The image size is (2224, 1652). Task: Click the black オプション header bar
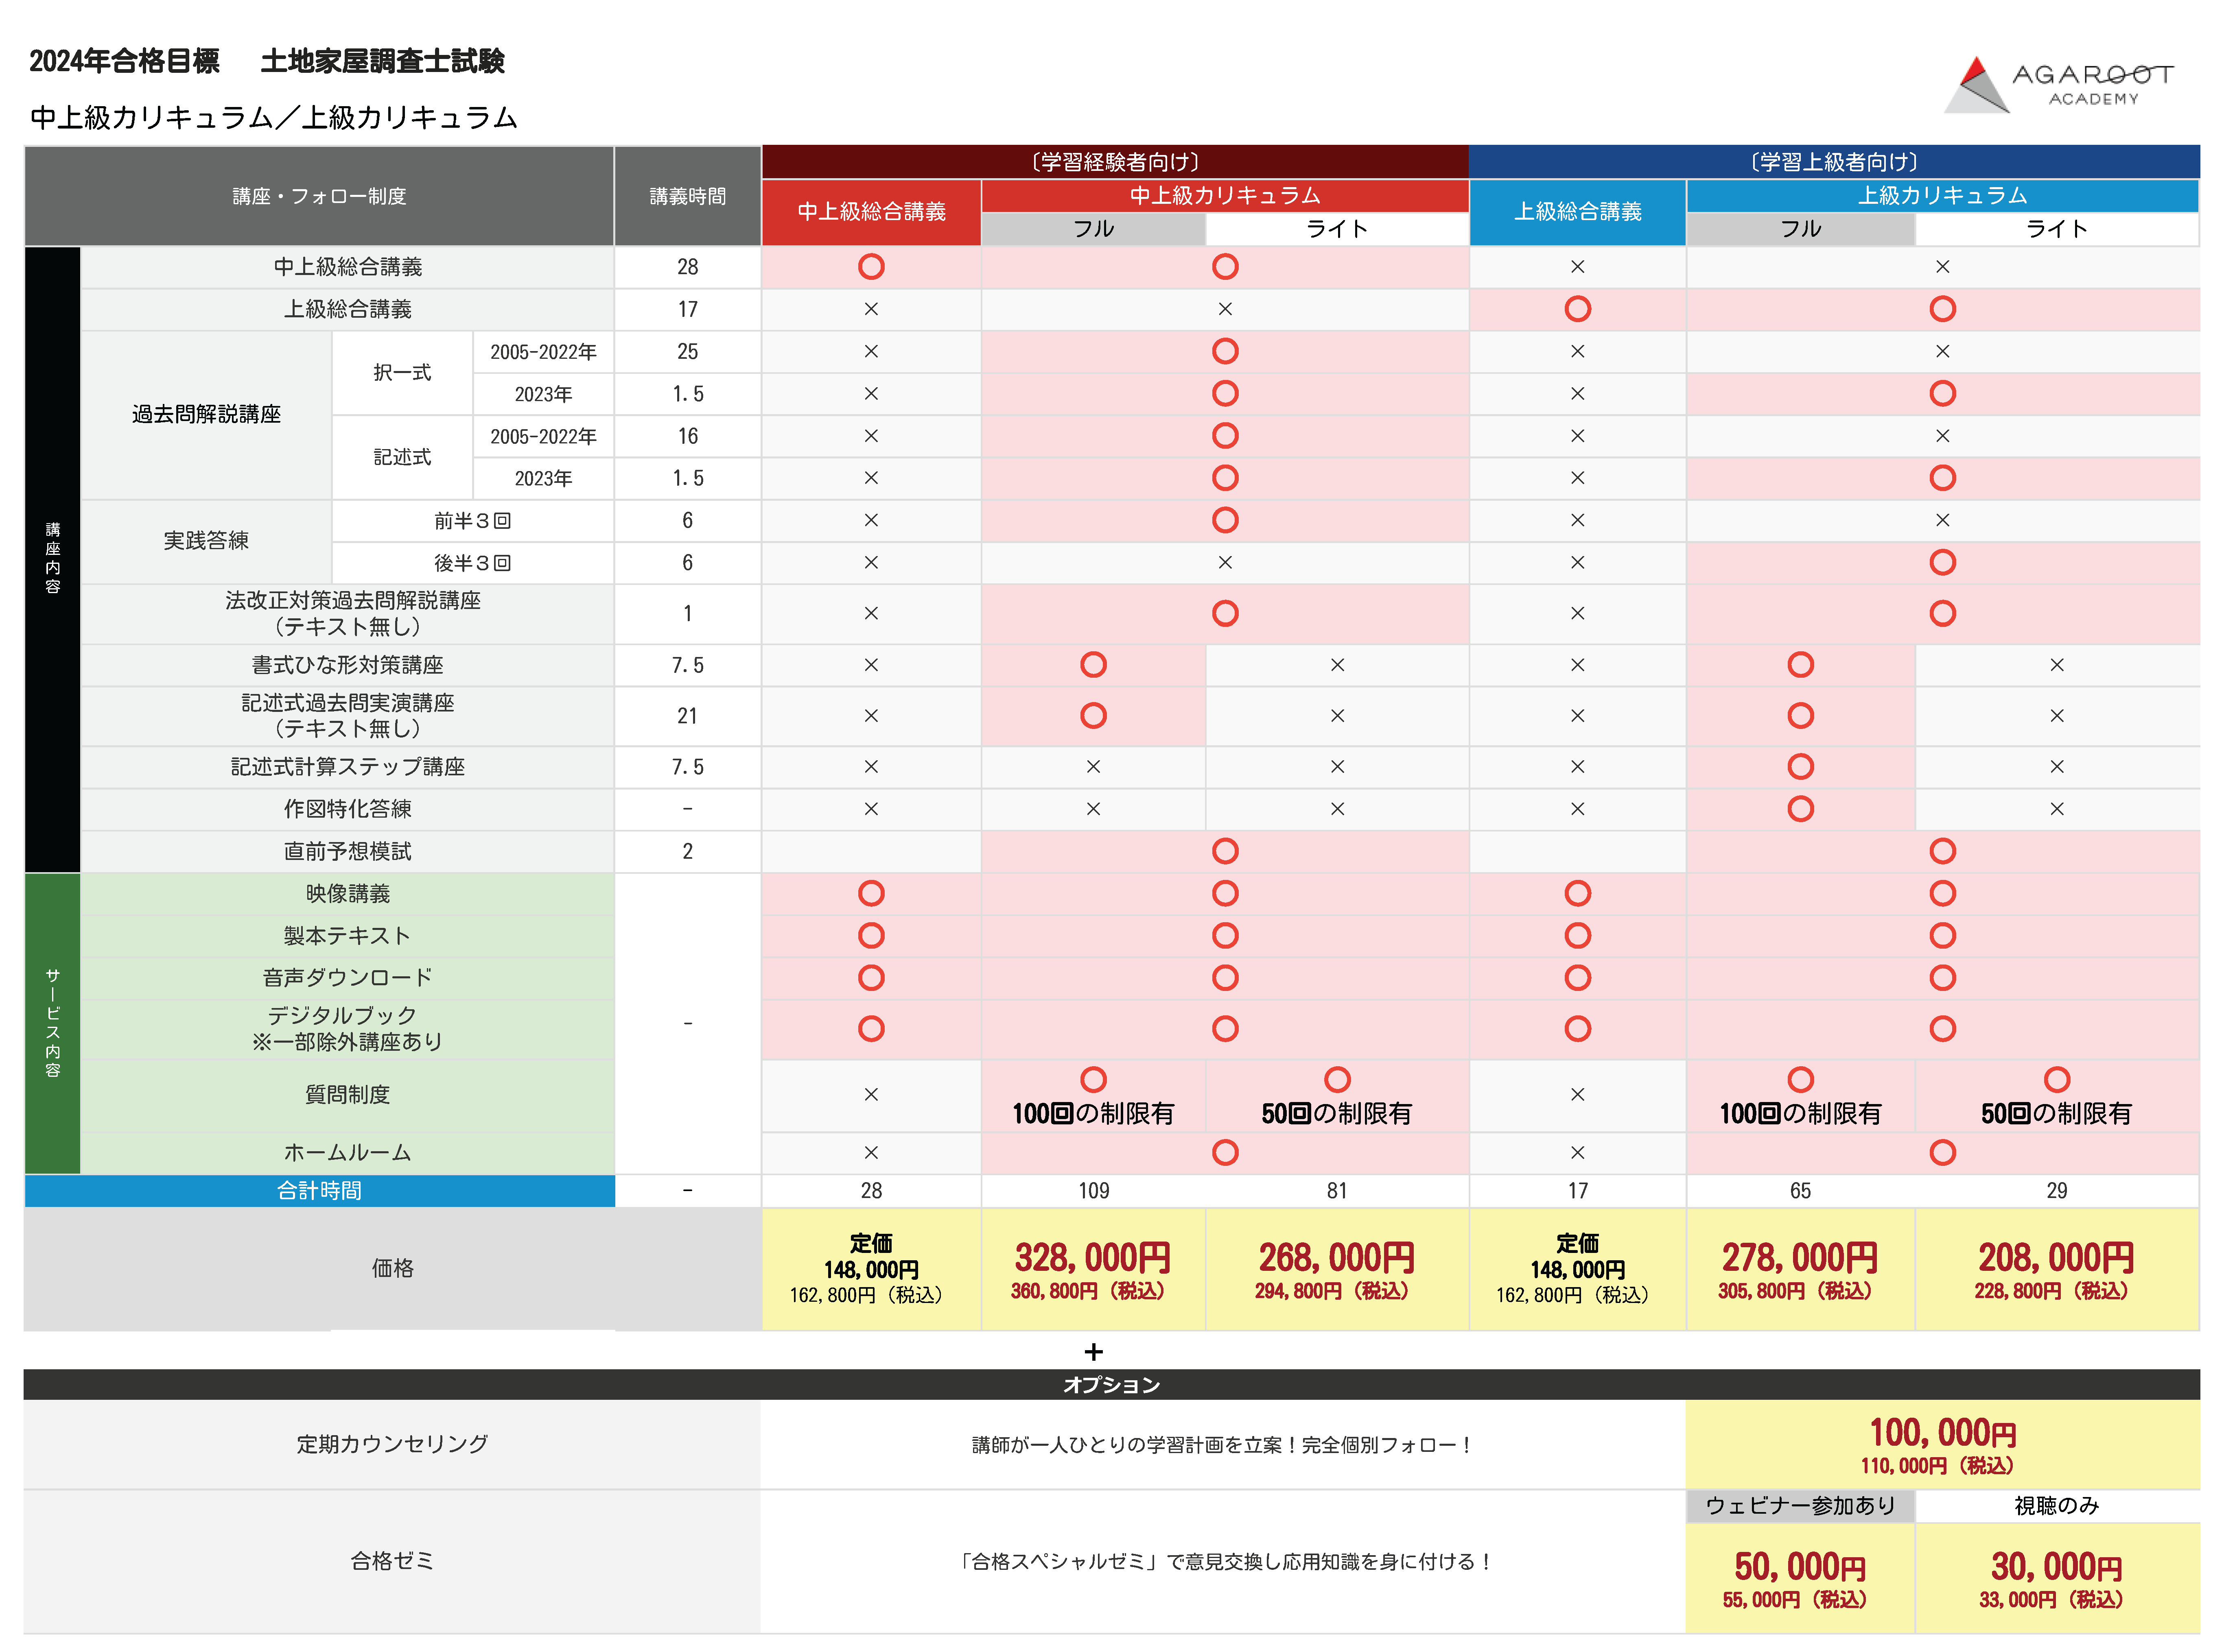[x=1111, y=1385]
